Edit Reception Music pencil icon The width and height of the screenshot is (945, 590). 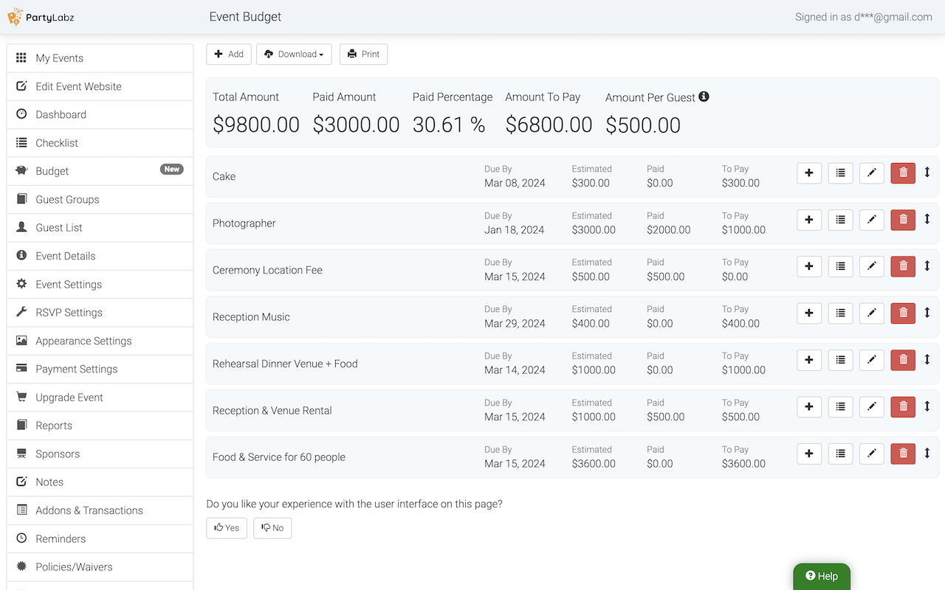click(872, 313)
